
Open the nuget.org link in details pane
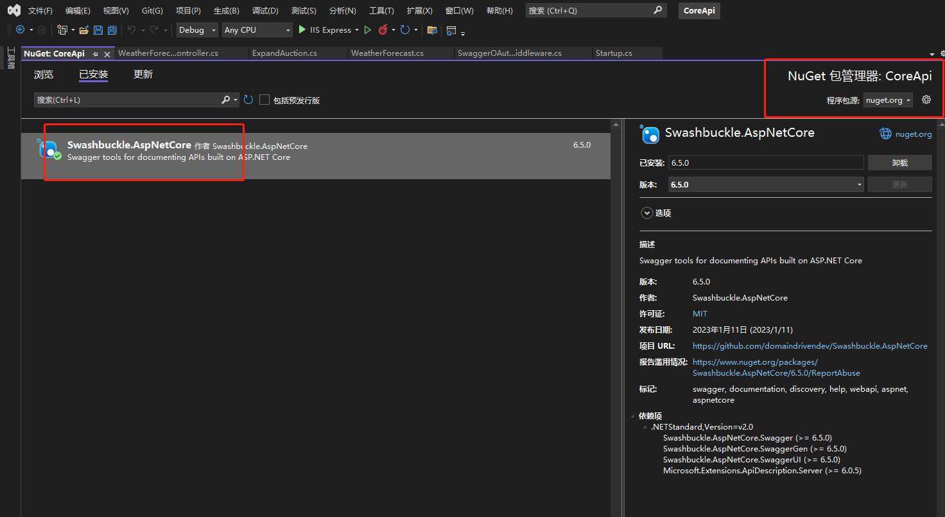914,134
